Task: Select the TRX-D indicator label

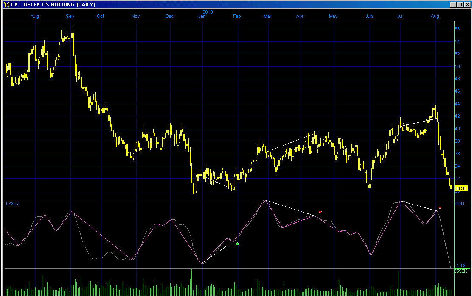Action: (12, 203)
